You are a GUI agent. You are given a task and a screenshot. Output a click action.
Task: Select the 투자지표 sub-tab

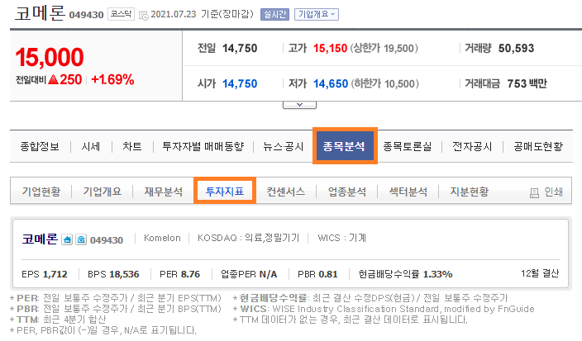click(225, 192)
